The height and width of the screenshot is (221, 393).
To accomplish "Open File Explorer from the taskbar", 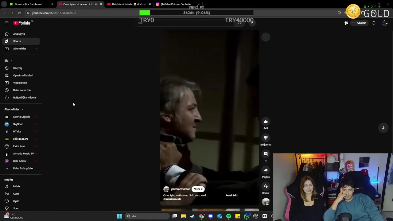I will (184, 216).
